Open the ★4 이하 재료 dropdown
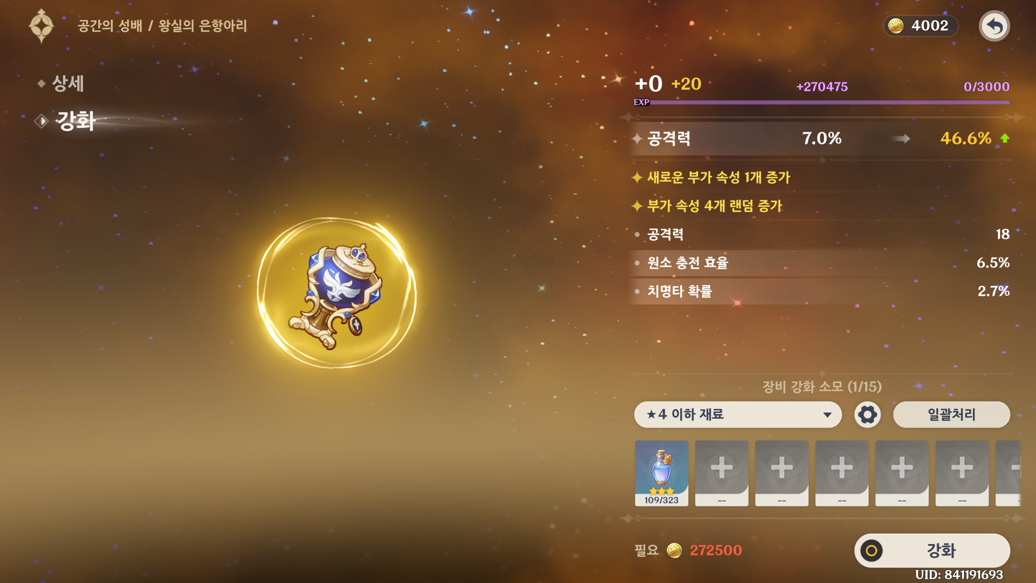1036x583 pixels. pos(738,415)
